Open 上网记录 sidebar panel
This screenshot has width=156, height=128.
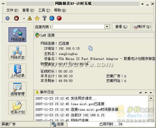[17, 71]
